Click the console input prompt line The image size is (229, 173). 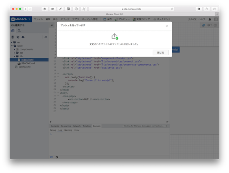point(109,134)
